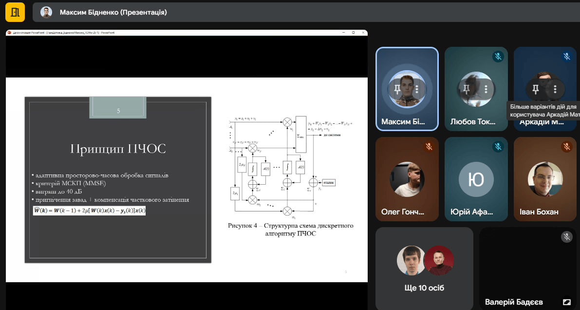The width and height of the screenshot is (580, 310).
Task: Click the presenter avatar in the top bar
Action: 46,12
